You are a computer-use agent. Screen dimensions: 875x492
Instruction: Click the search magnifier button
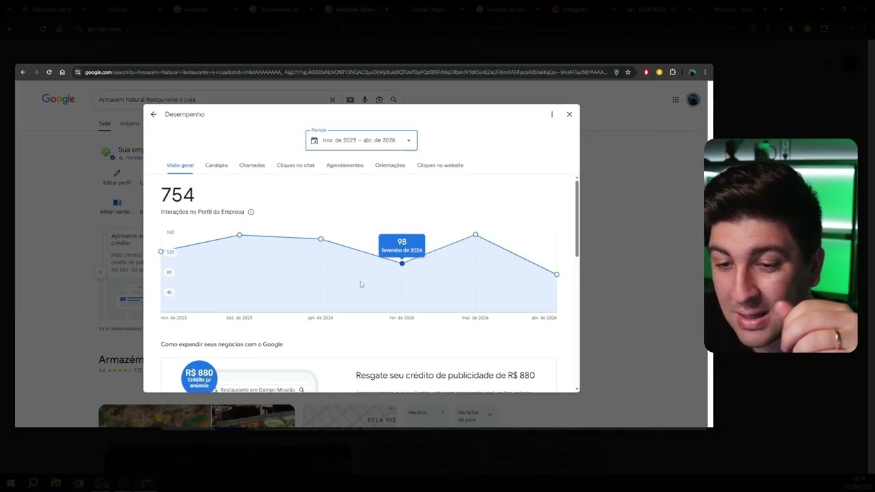[x=394, y=100]
